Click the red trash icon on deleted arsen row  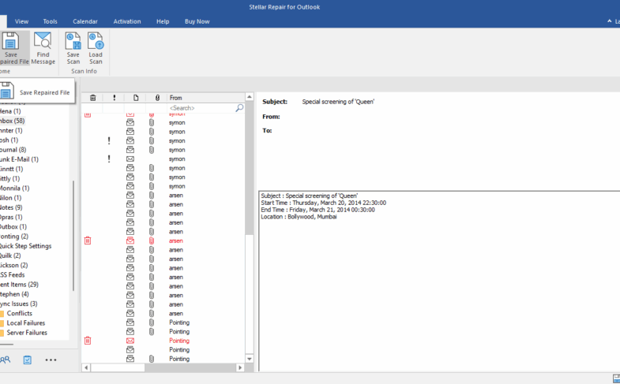click(88, 240)
